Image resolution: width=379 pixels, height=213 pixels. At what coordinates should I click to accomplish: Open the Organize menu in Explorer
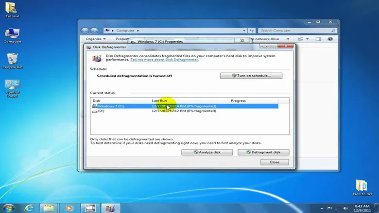[96, 39]
